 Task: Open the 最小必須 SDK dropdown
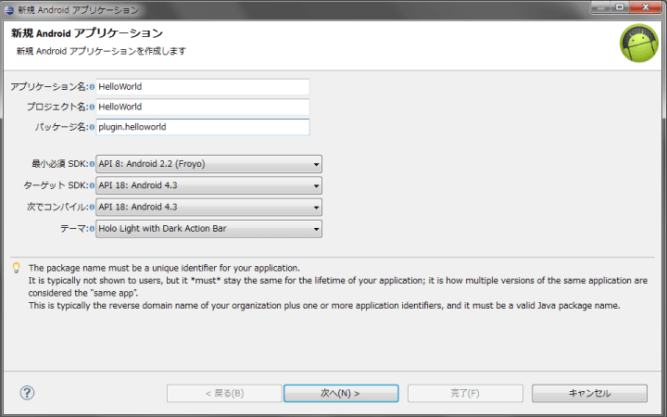pos(208,165)
